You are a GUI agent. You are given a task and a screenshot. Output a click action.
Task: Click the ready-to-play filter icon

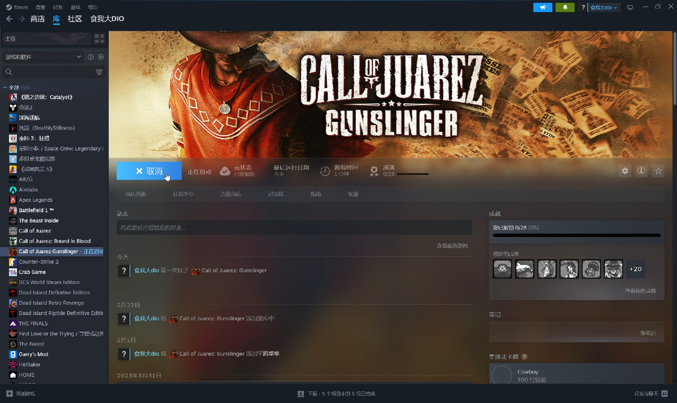click(x=101, y=57)
